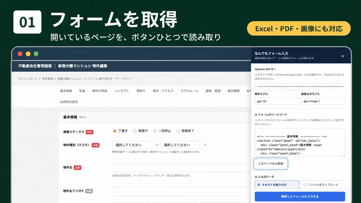Click the 物件名フリガナ text input field

181,191
